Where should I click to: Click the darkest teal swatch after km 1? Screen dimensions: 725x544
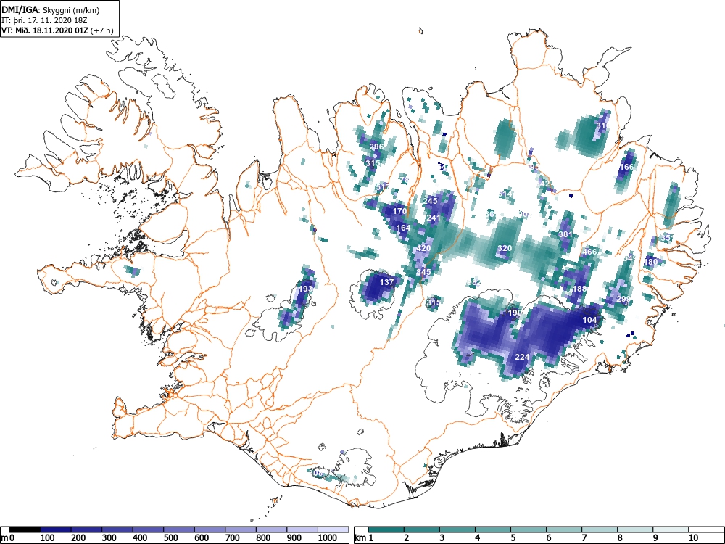click(386, 529)
